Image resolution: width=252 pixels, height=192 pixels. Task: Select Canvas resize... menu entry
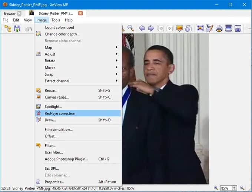tap(78, 97)
